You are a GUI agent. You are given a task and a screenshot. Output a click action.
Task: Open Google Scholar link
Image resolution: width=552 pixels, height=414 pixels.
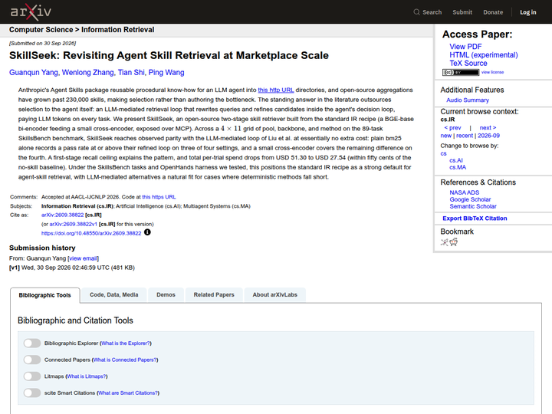[x=470, y=199]
